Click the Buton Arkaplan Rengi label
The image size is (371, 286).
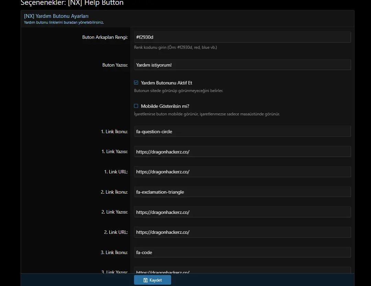pyautogui.click(x=105, y=37)
